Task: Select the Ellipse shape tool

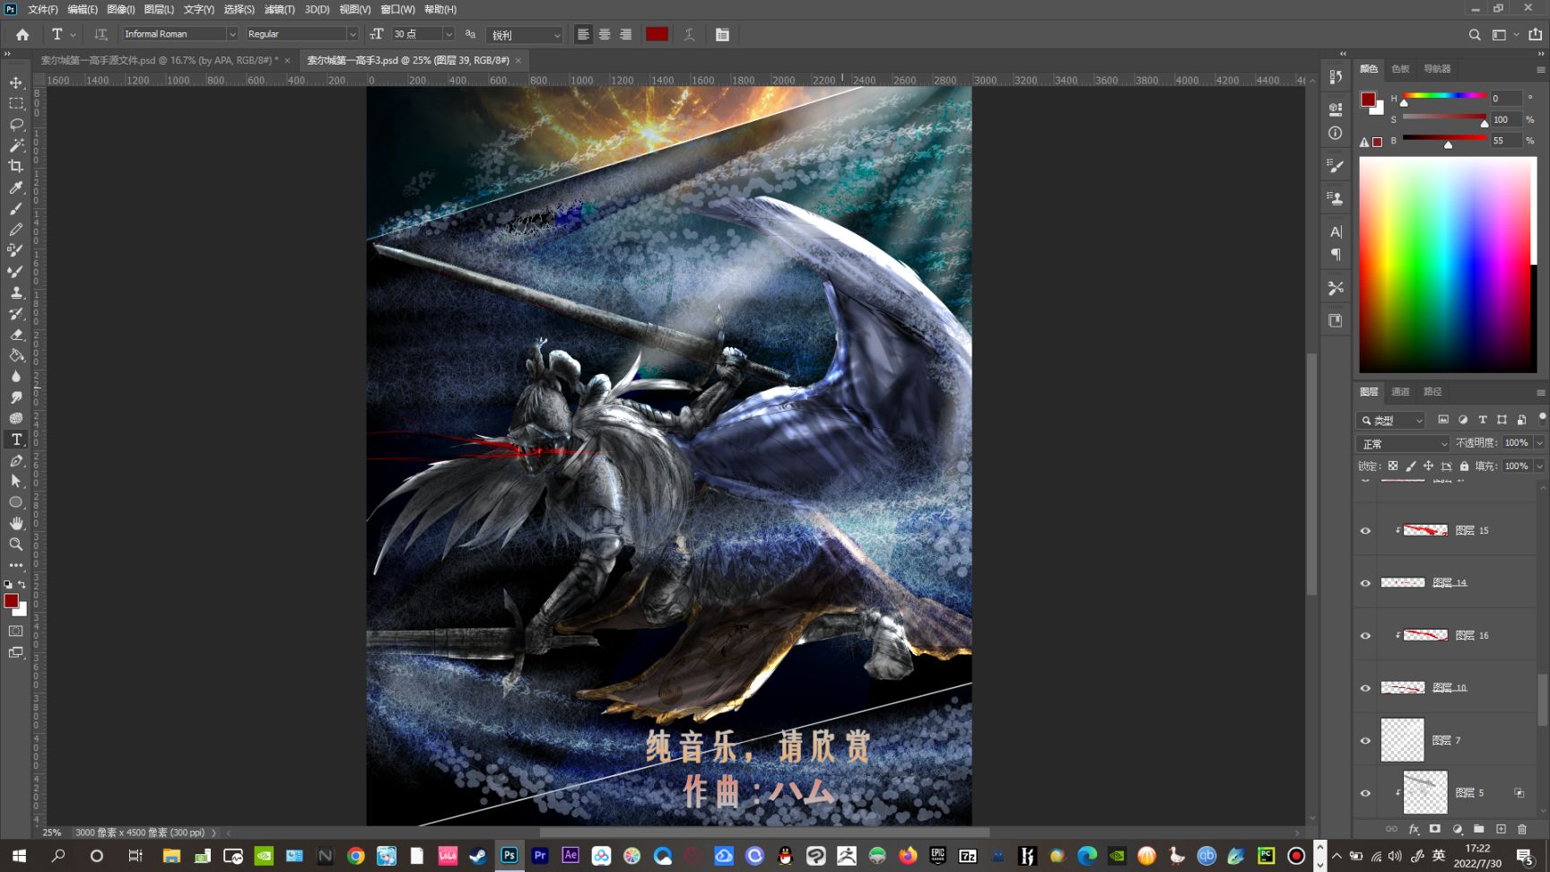Action: click(x=16, y=502)
